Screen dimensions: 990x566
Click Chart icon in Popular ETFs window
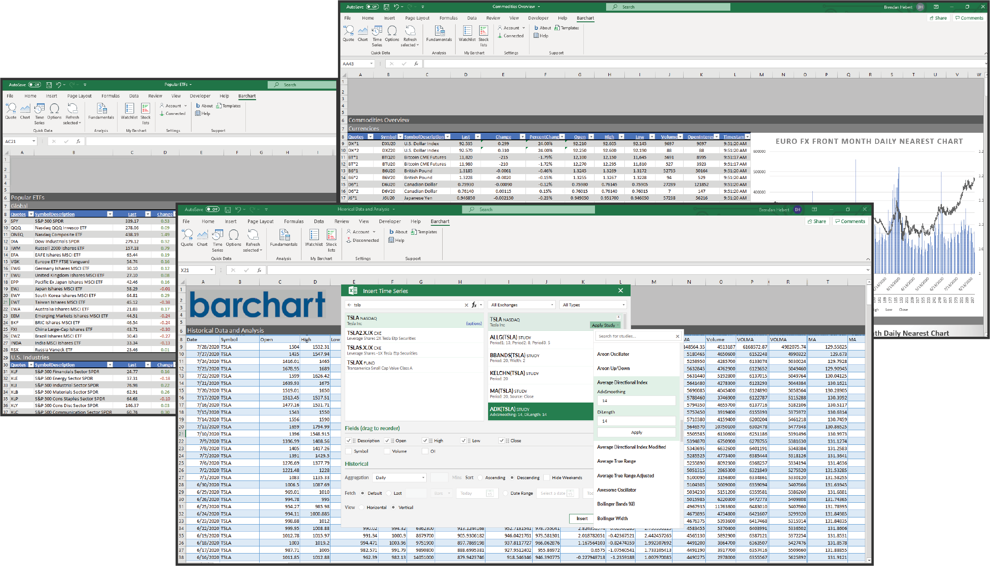(25, 111)
